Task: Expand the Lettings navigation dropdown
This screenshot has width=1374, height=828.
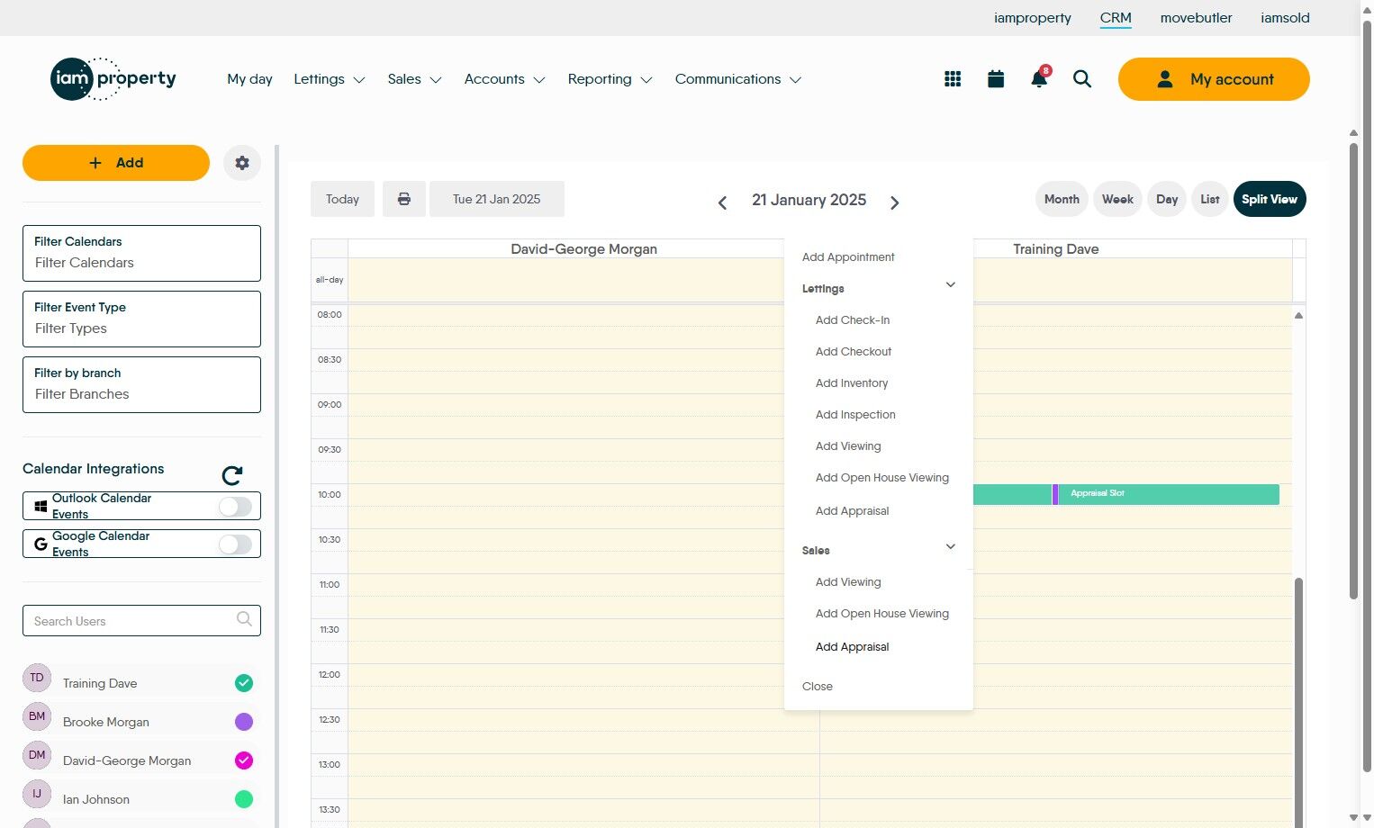Action: click(330, 79)
